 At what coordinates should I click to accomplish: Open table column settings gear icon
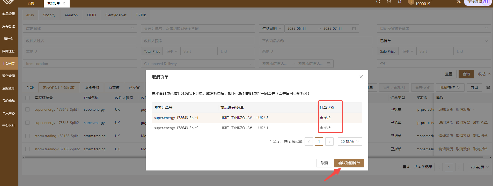[488, 87]
